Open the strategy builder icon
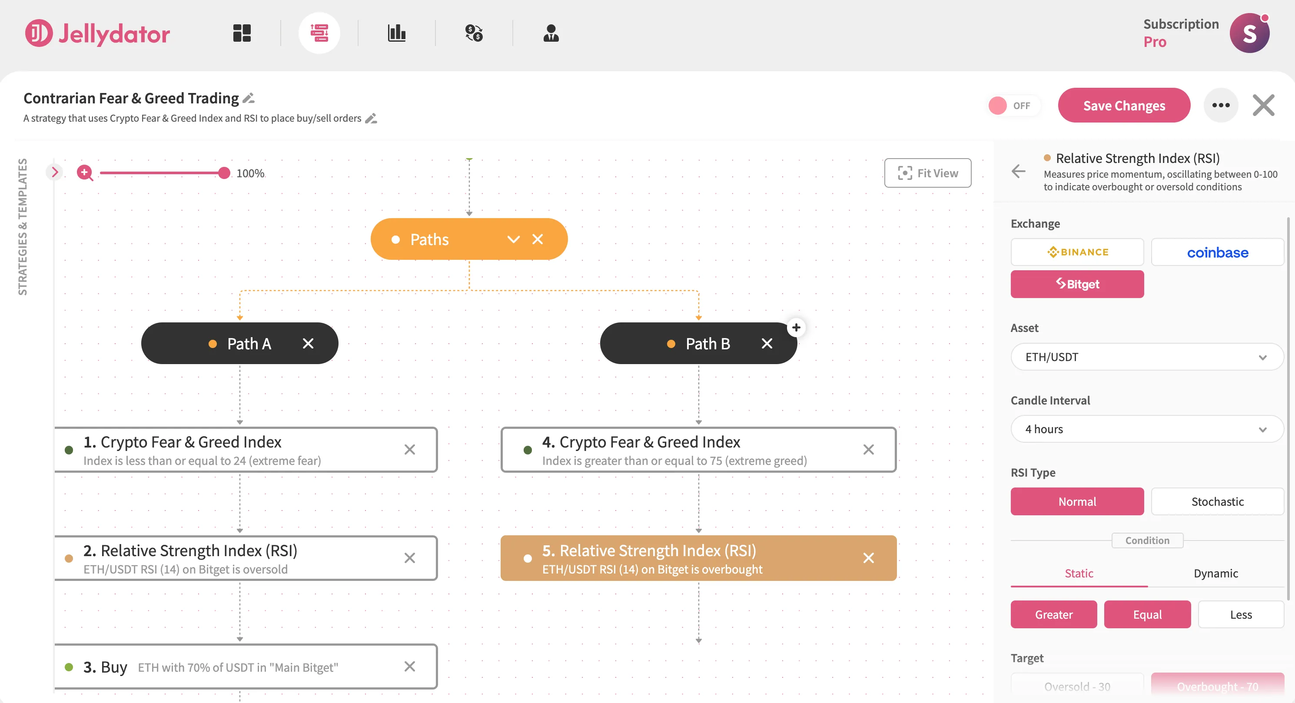This screenshot has width=1295, height=703. tap(319, 33)
